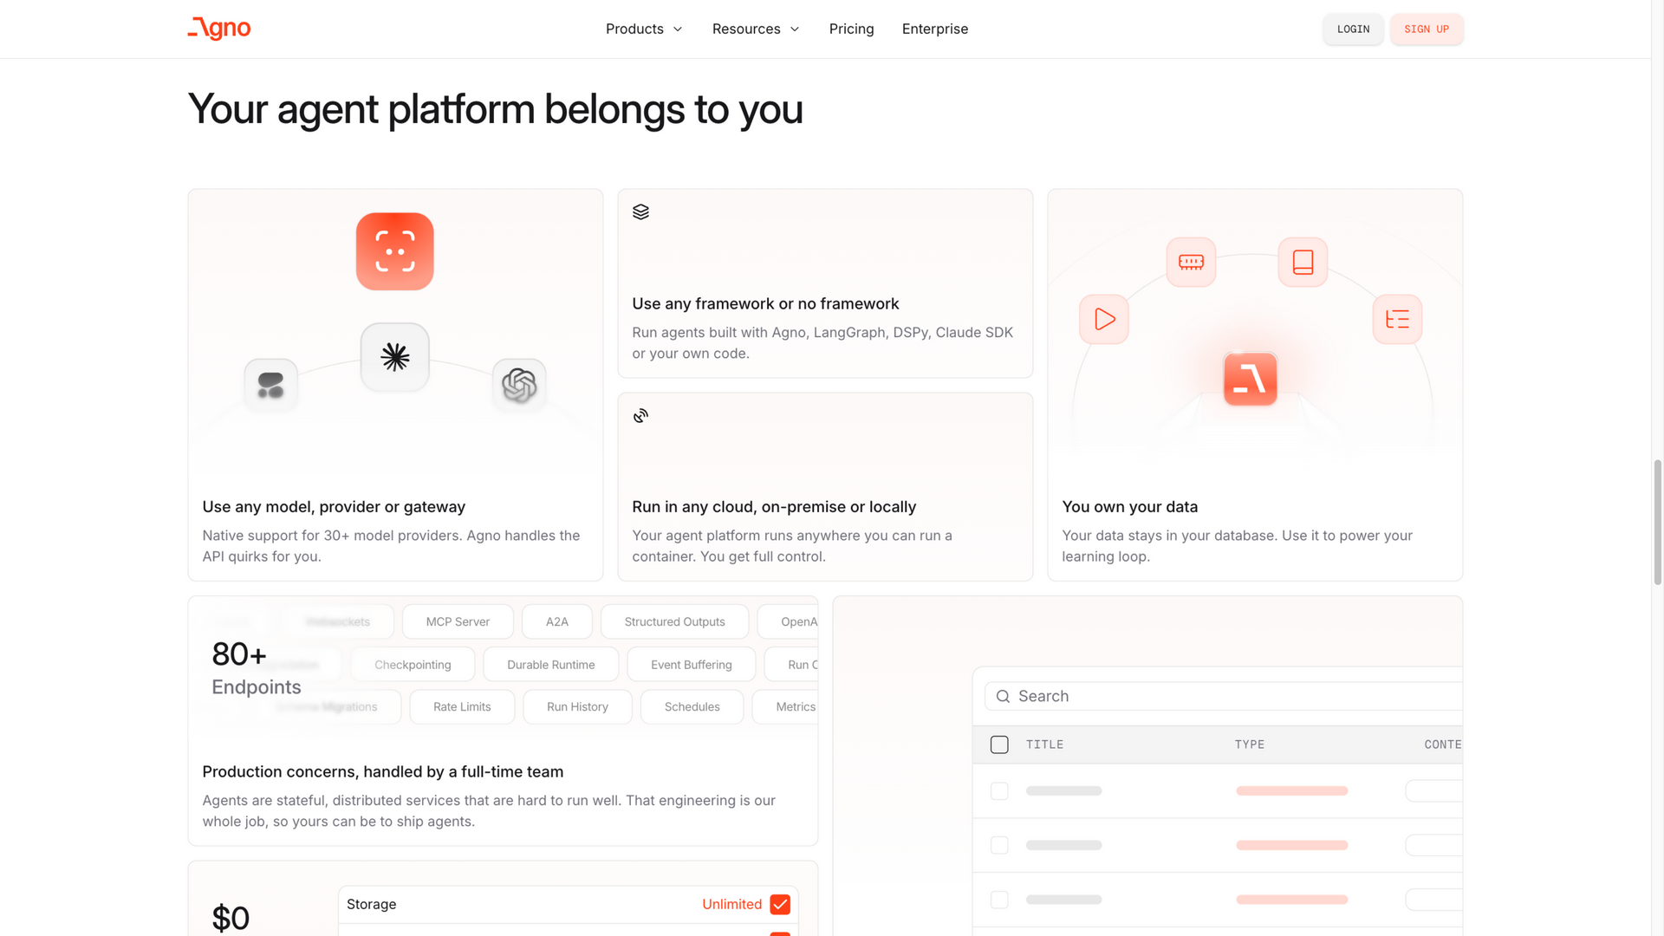Open the Pricing menu item
The width and height of the screenshot is (1664, 936).
(851, 29)
